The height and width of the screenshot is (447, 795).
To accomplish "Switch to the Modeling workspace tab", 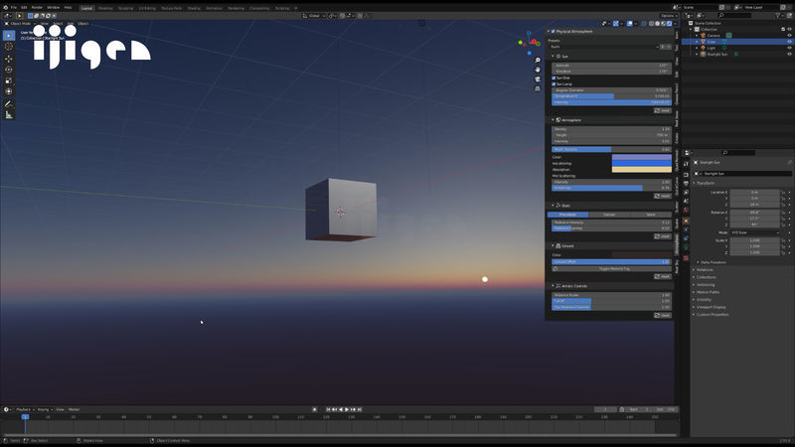I will 105,8.
